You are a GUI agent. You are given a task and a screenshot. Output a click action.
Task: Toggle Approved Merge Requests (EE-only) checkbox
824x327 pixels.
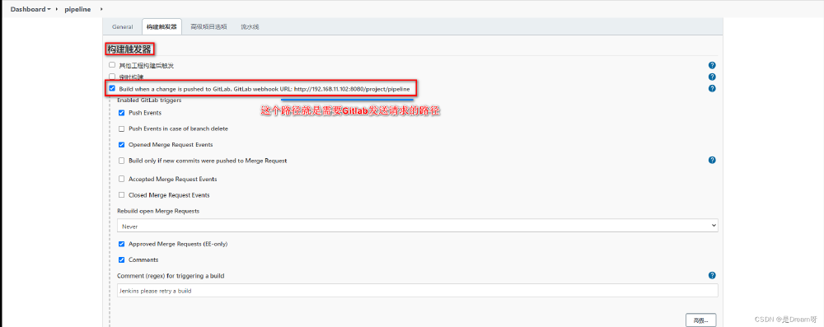[x=121, y=244]
